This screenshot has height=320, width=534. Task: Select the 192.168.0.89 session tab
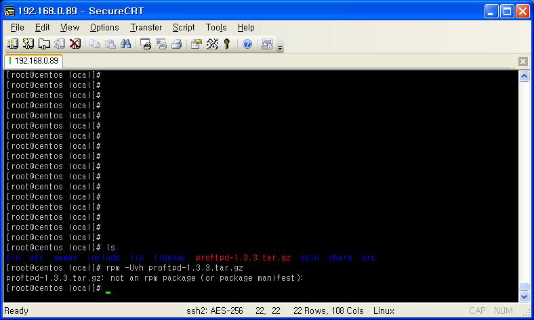(x=33, y=61)
